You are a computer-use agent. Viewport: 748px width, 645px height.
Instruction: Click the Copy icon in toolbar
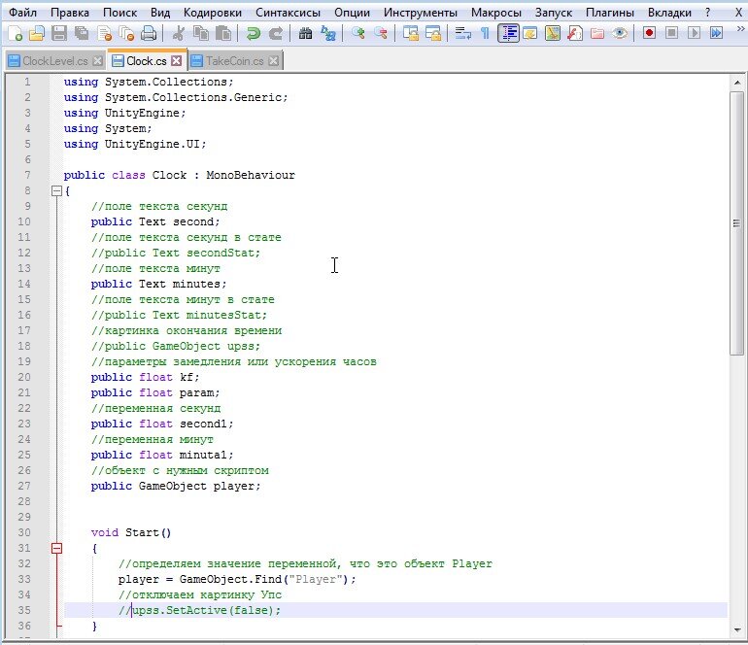pos(201,33)
